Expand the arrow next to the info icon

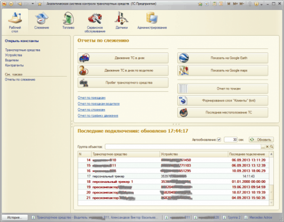261,4
